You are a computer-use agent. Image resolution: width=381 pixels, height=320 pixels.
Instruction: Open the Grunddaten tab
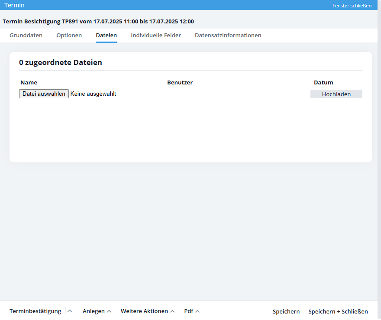[26, 35]
